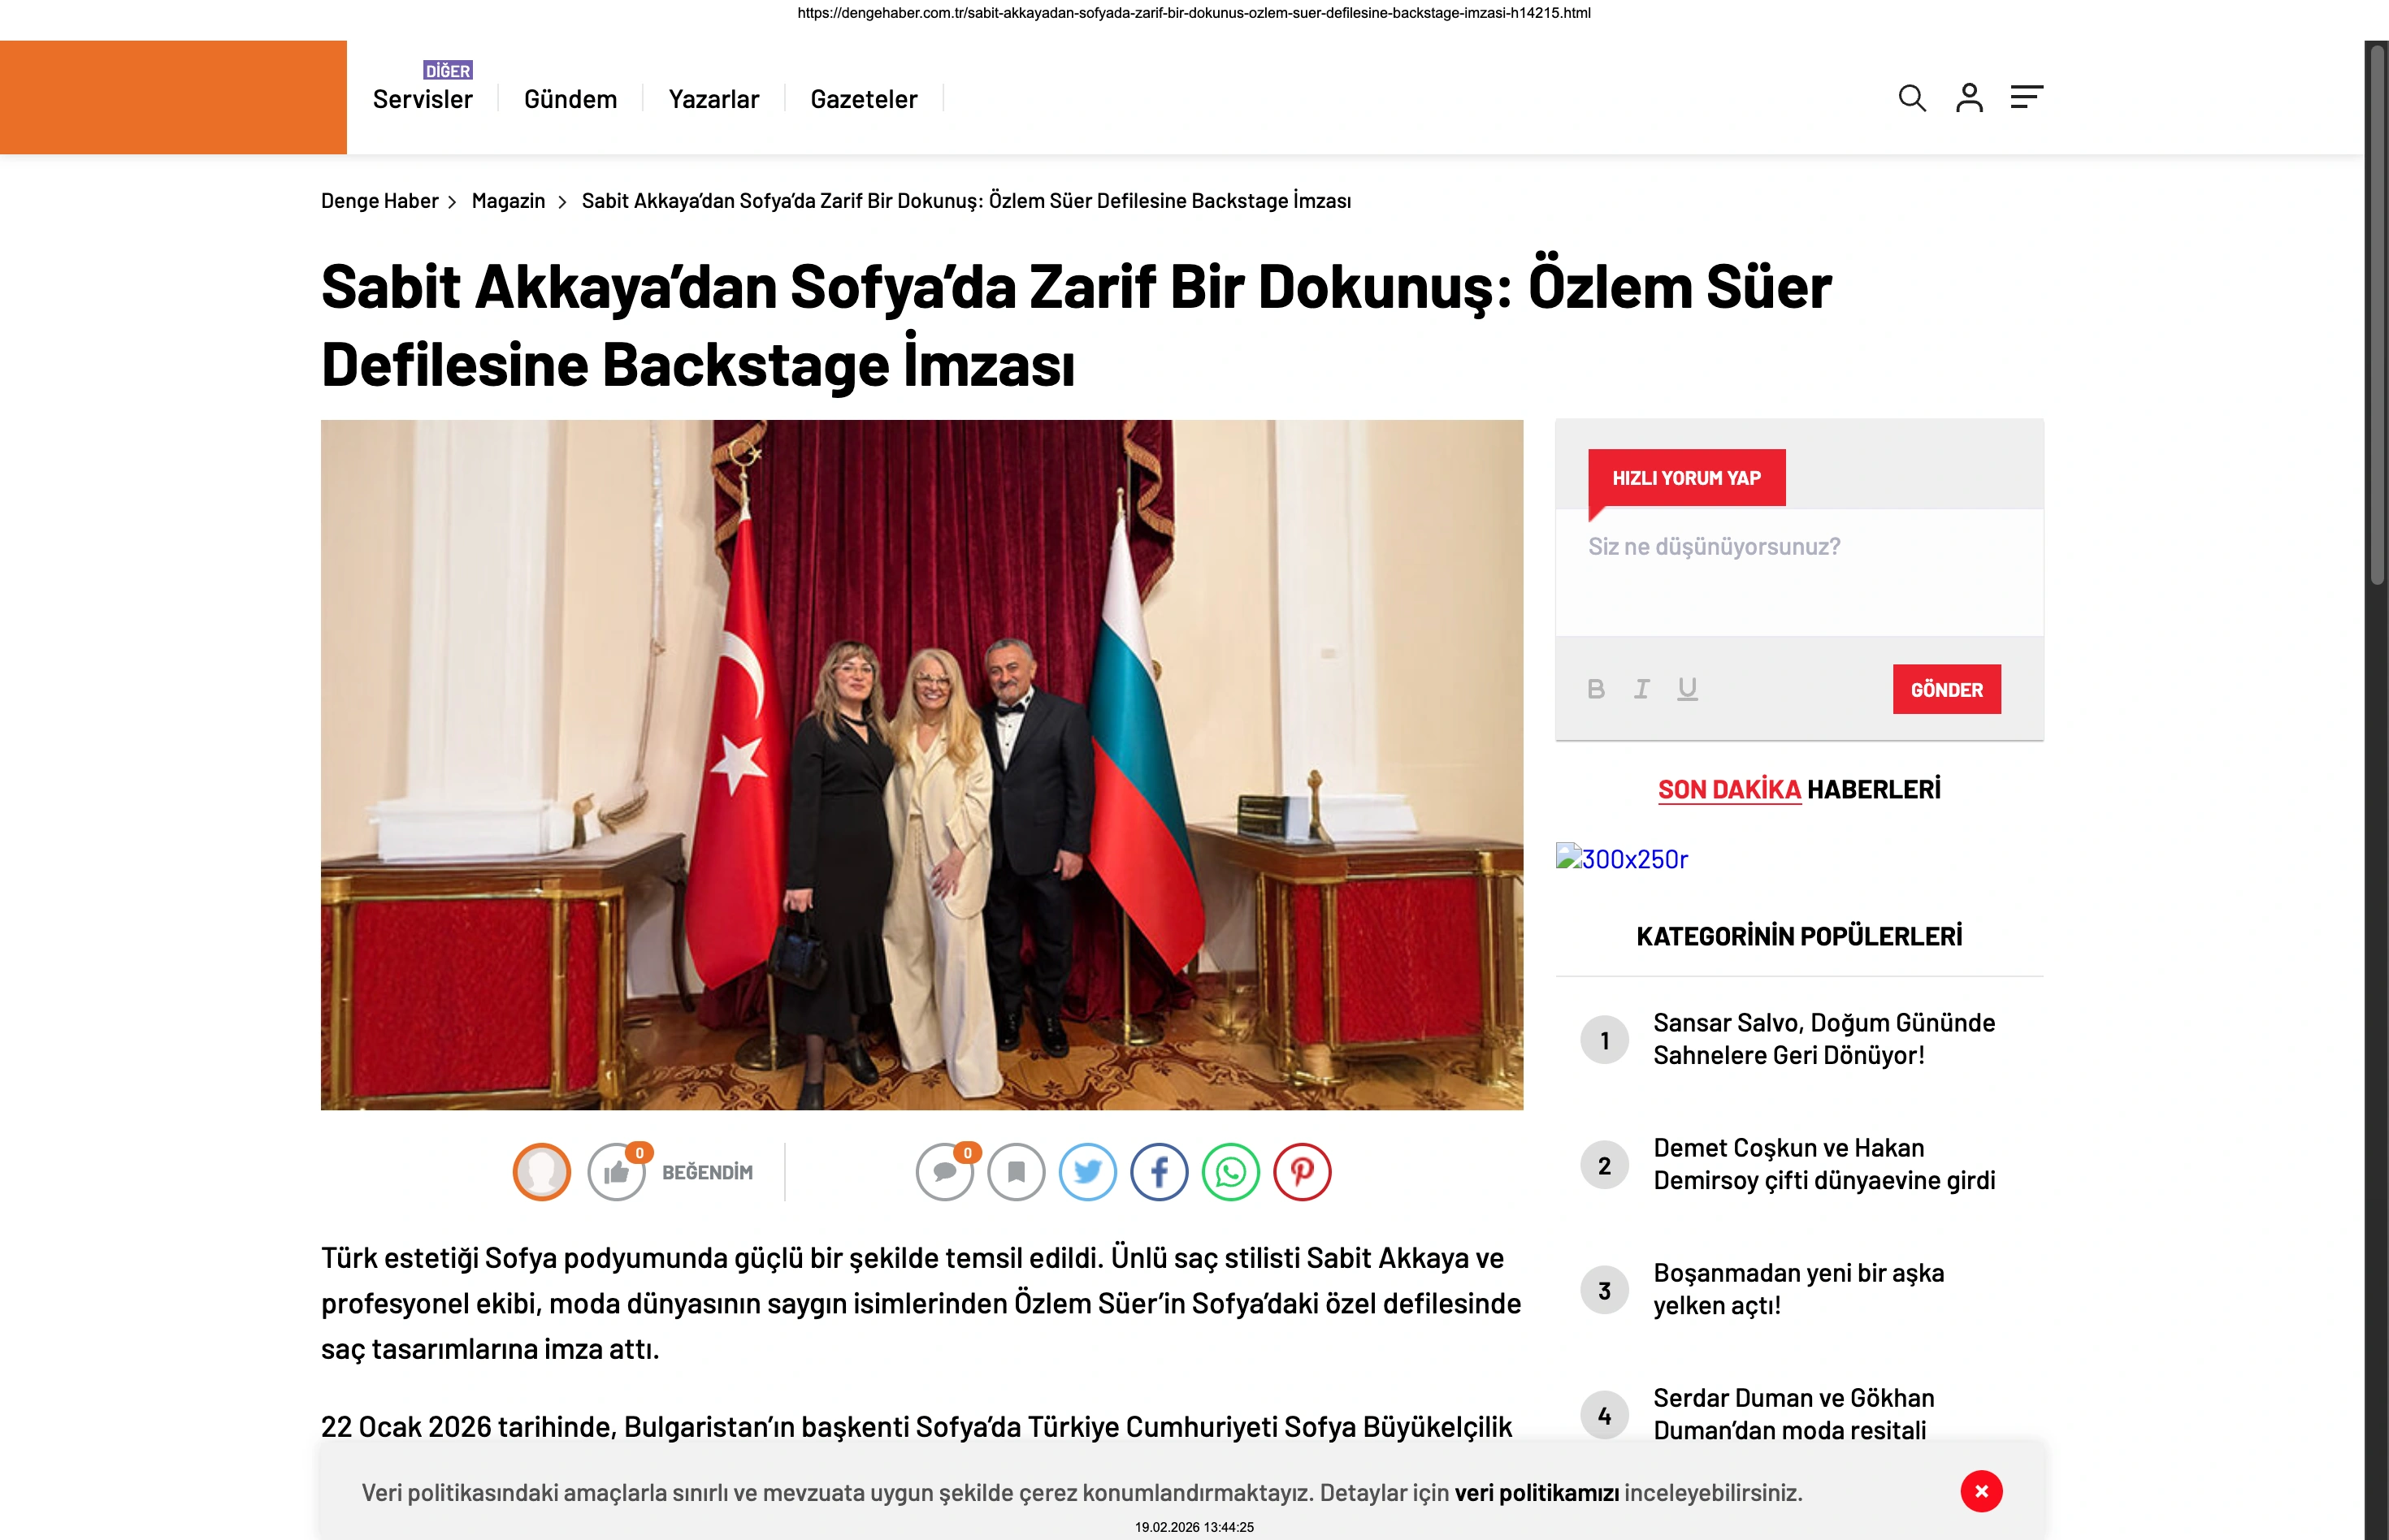This screenshot has height=1540, width=2389.
Task: Close the cookie policy banner
Action: [1981, 1491]
